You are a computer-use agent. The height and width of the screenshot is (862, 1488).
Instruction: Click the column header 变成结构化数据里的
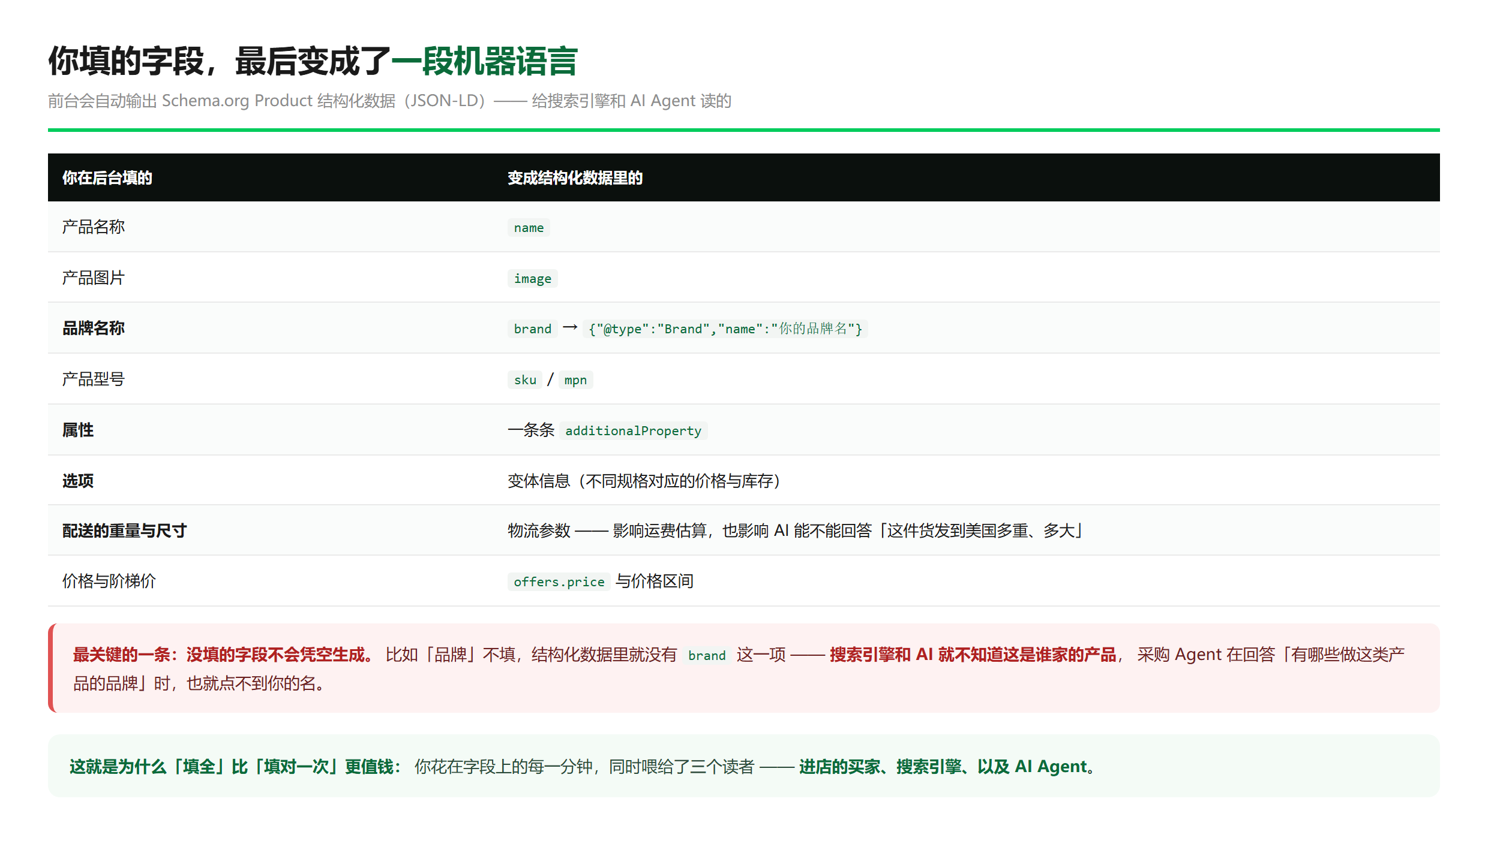pos(575,177)
